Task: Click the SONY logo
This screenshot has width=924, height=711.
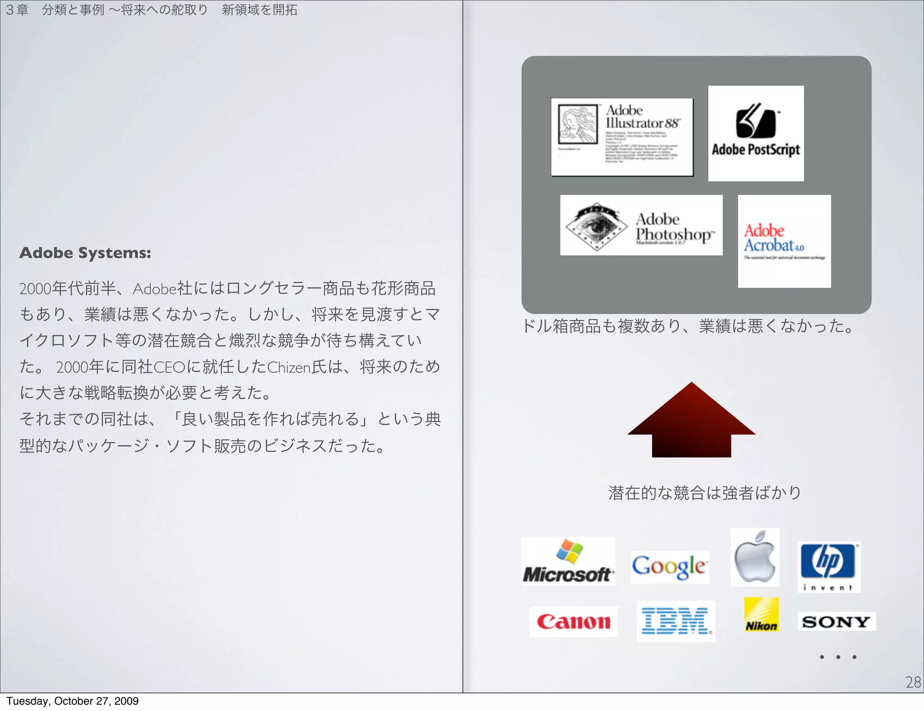Action: click(x=836, y=621)
